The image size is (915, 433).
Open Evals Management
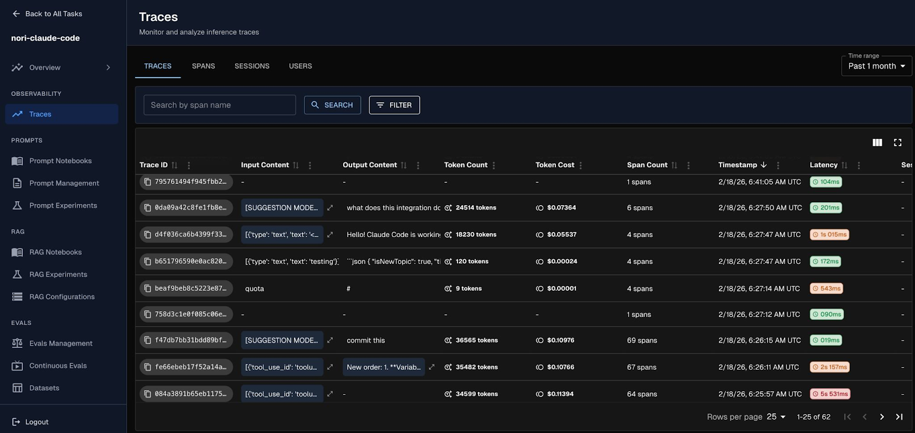[62, 343]
